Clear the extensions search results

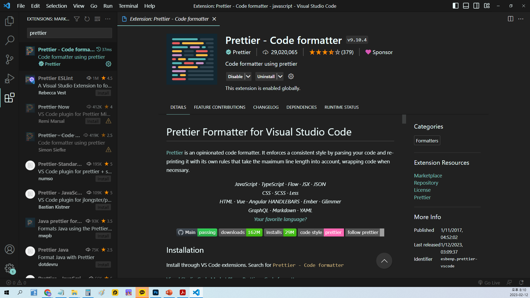[x=97, y=19]
